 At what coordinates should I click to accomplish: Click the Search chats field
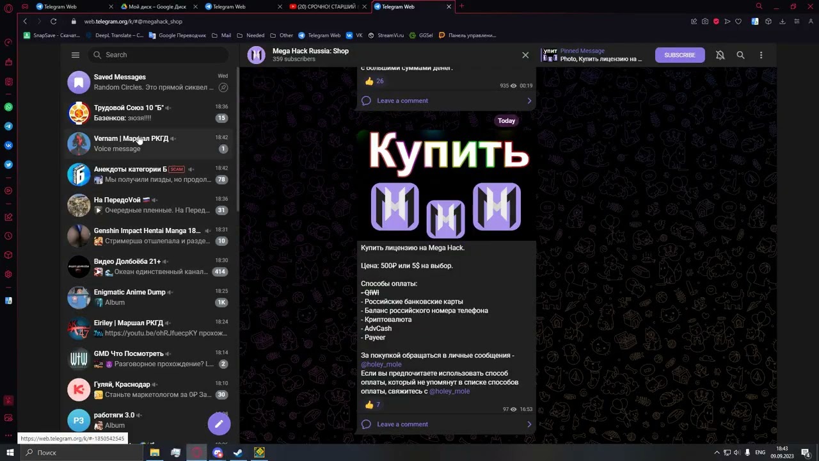[160, 55]
